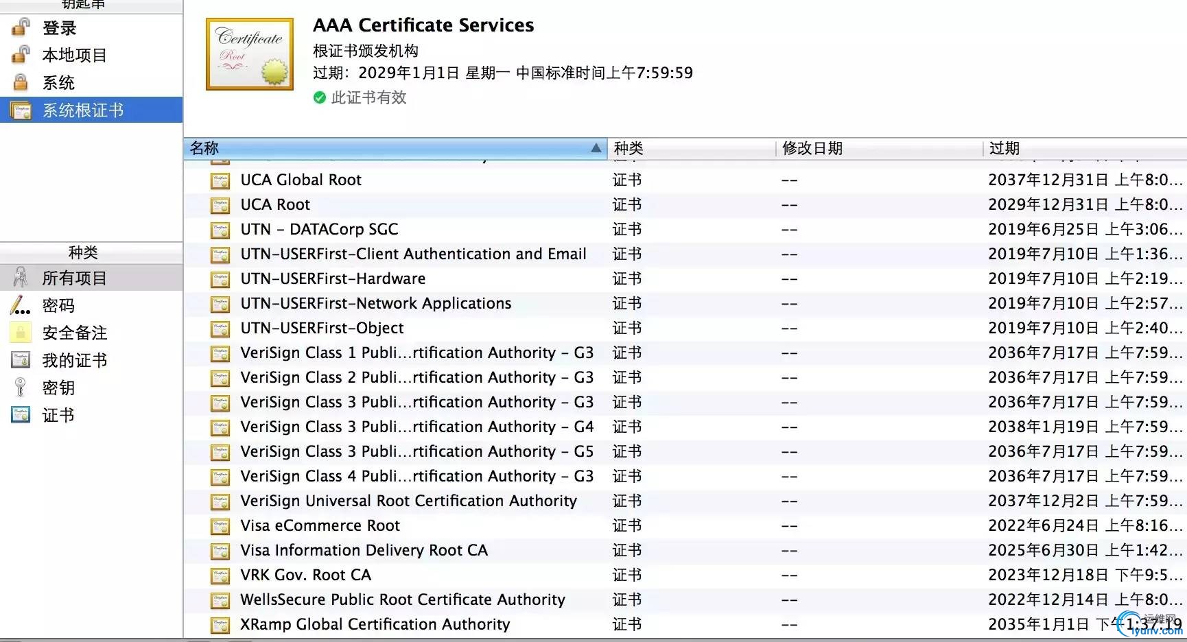Click the 登录 keychain padlock icon
The image size is (1187, 642).
[21, 27]
